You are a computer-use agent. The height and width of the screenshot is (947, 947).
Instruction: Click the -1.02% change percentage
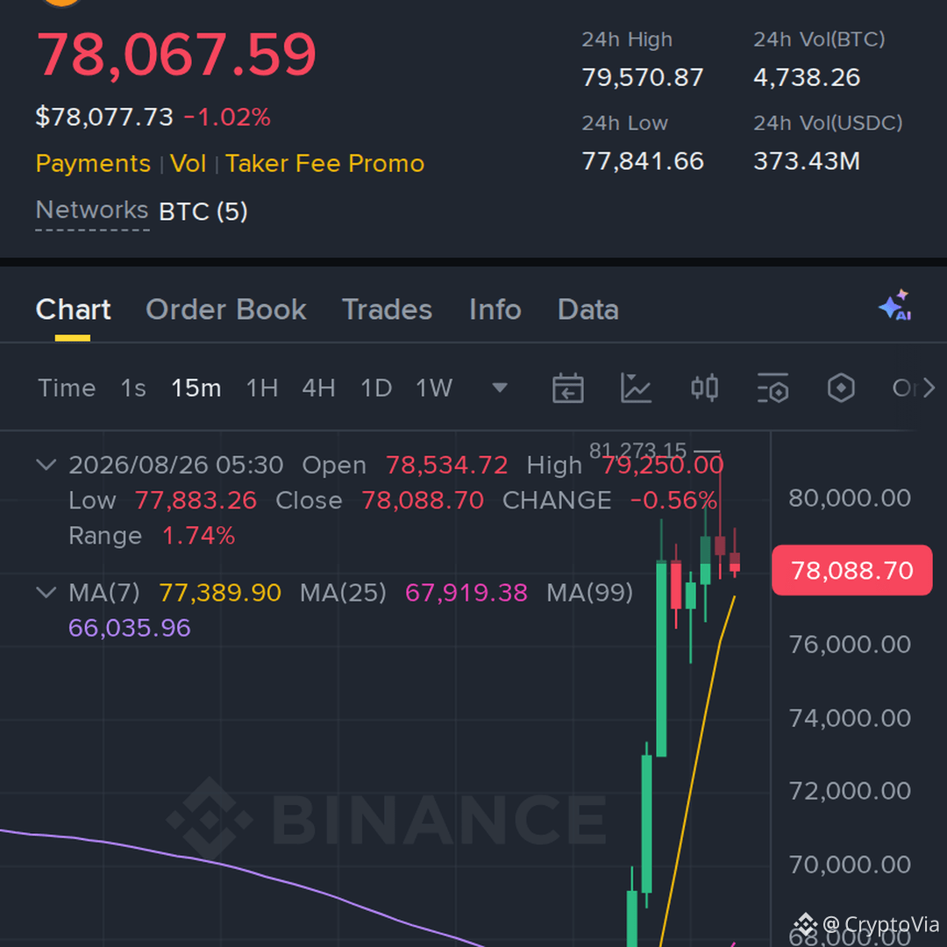pyautogui.click(x=227, y=117)
